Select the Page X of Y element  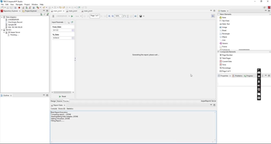click(225, 71)
